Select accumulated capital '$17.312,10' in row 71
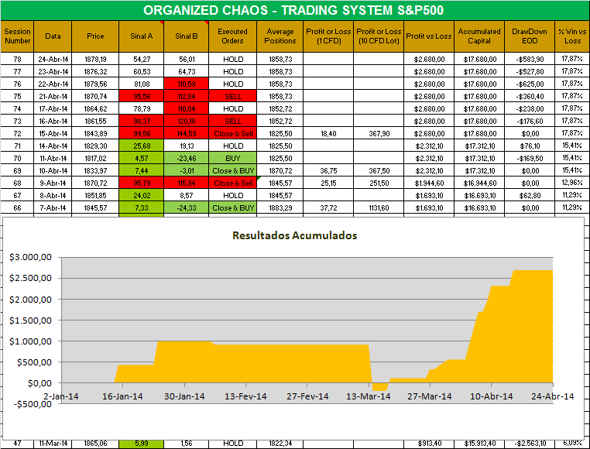Viewport: 590px width, 449px height. coord(479,146)
